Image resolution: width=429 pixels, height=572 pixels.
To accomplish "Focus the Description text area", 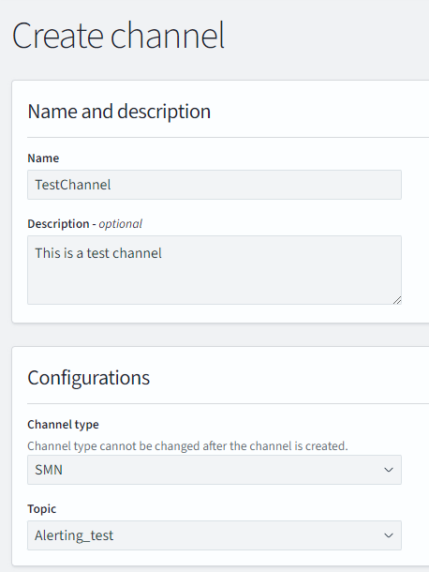I will pyautogui.click(x=214, y=270).
